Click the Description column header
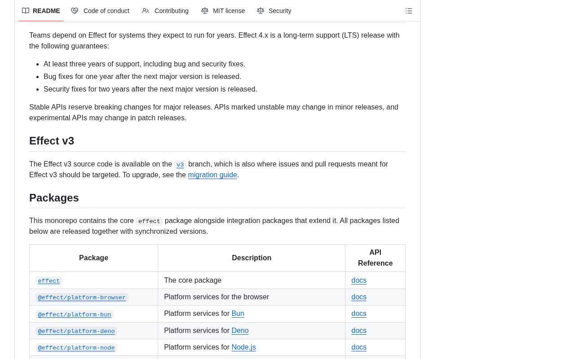The image size is (575, 359). (252, 258)
